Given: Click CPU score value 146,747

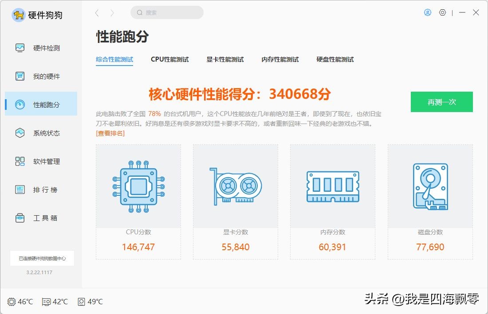Looking at the screenshot, I should (138, 247).
